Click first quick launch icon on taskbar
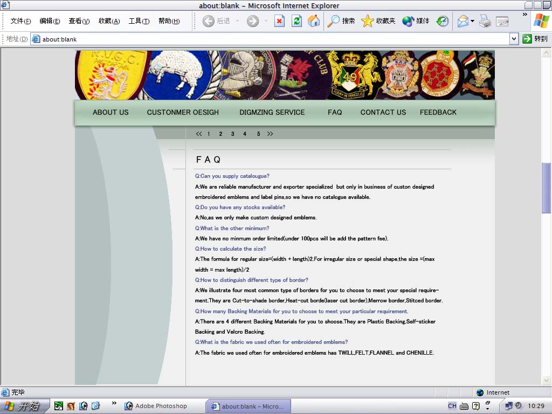Viewport: 552px width, 414px height. click(58, 406)
